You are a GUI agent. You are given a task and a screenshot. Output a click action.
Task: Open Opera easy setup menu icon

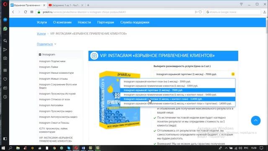(x=241, y=4)
